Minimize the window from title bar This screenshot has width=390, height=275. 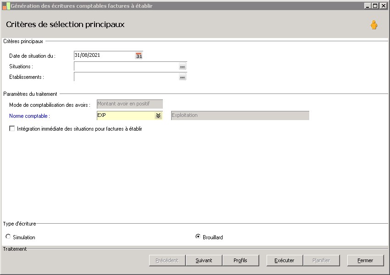(x=368, y=6)
